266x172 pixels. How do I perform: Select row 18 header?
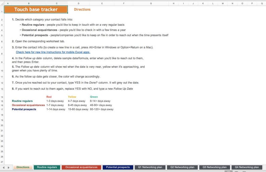click(x=2, y=115)
